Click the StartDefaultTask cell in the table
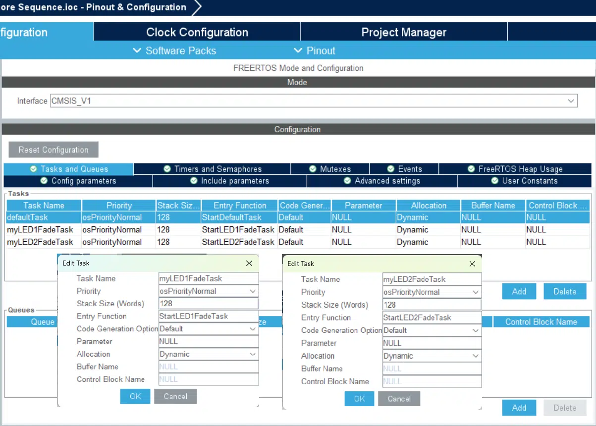 coord(238,217)
